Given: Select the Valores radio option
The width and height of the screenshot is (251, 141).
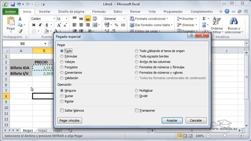Looking at the screenshot, I should click(x=62, y=62).
